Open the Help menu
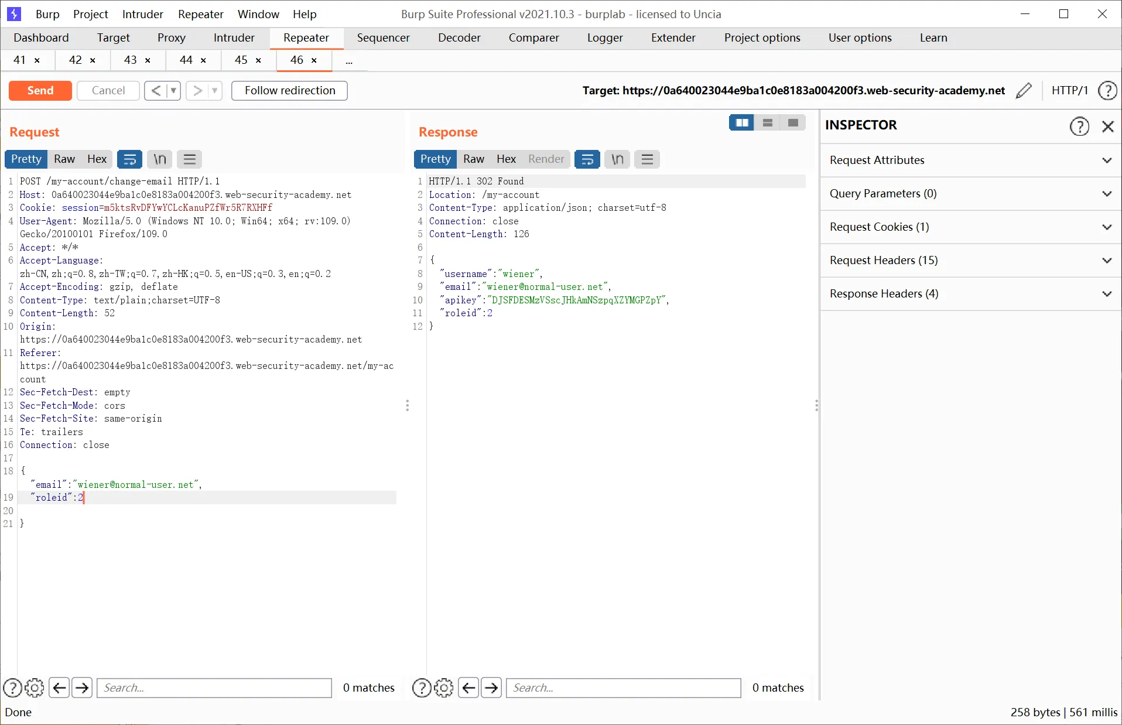This screenshot has width=1122, height=725. [x=305, y=14]
